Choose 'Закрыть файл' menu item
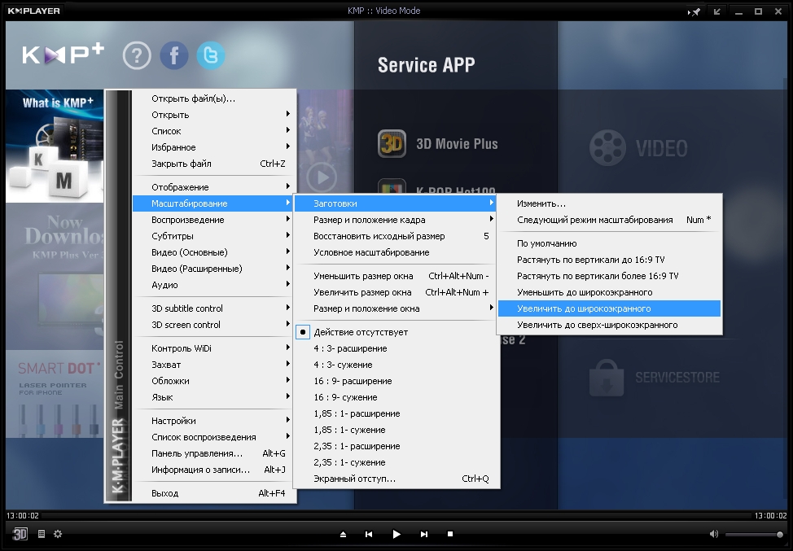Image resolution: width=793 pixels, height=551 pixels. click(x=213, y=164)
